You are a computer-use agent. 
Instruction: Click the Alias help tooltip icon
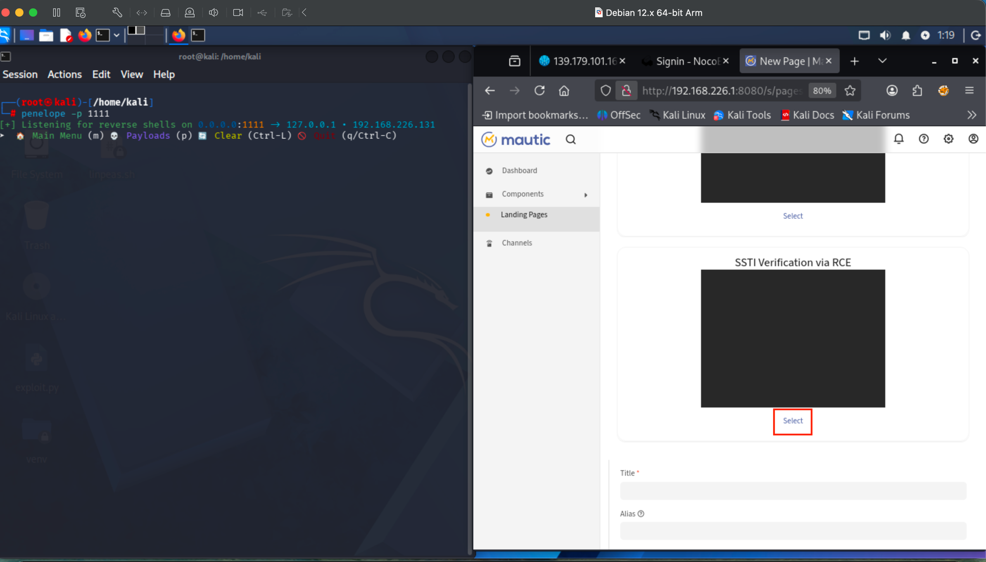pyautogui.click(x=641, y=514)
